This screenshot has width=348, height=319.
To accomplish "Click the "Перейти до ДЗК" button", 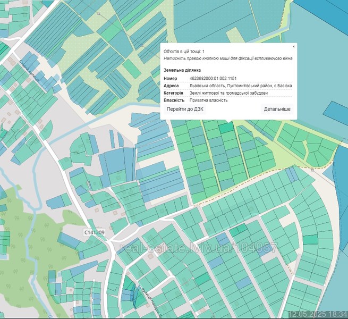I will coord(185,110).
